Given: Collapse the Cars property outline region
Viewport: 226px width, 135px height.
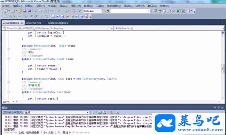Looking at the screenshot, I should (9, 92).
